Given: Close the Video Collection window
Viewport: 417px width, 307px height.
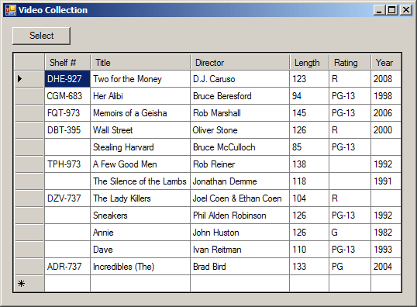Looking at the screenshot, I should pyautogui.click(x=406, y=10).
